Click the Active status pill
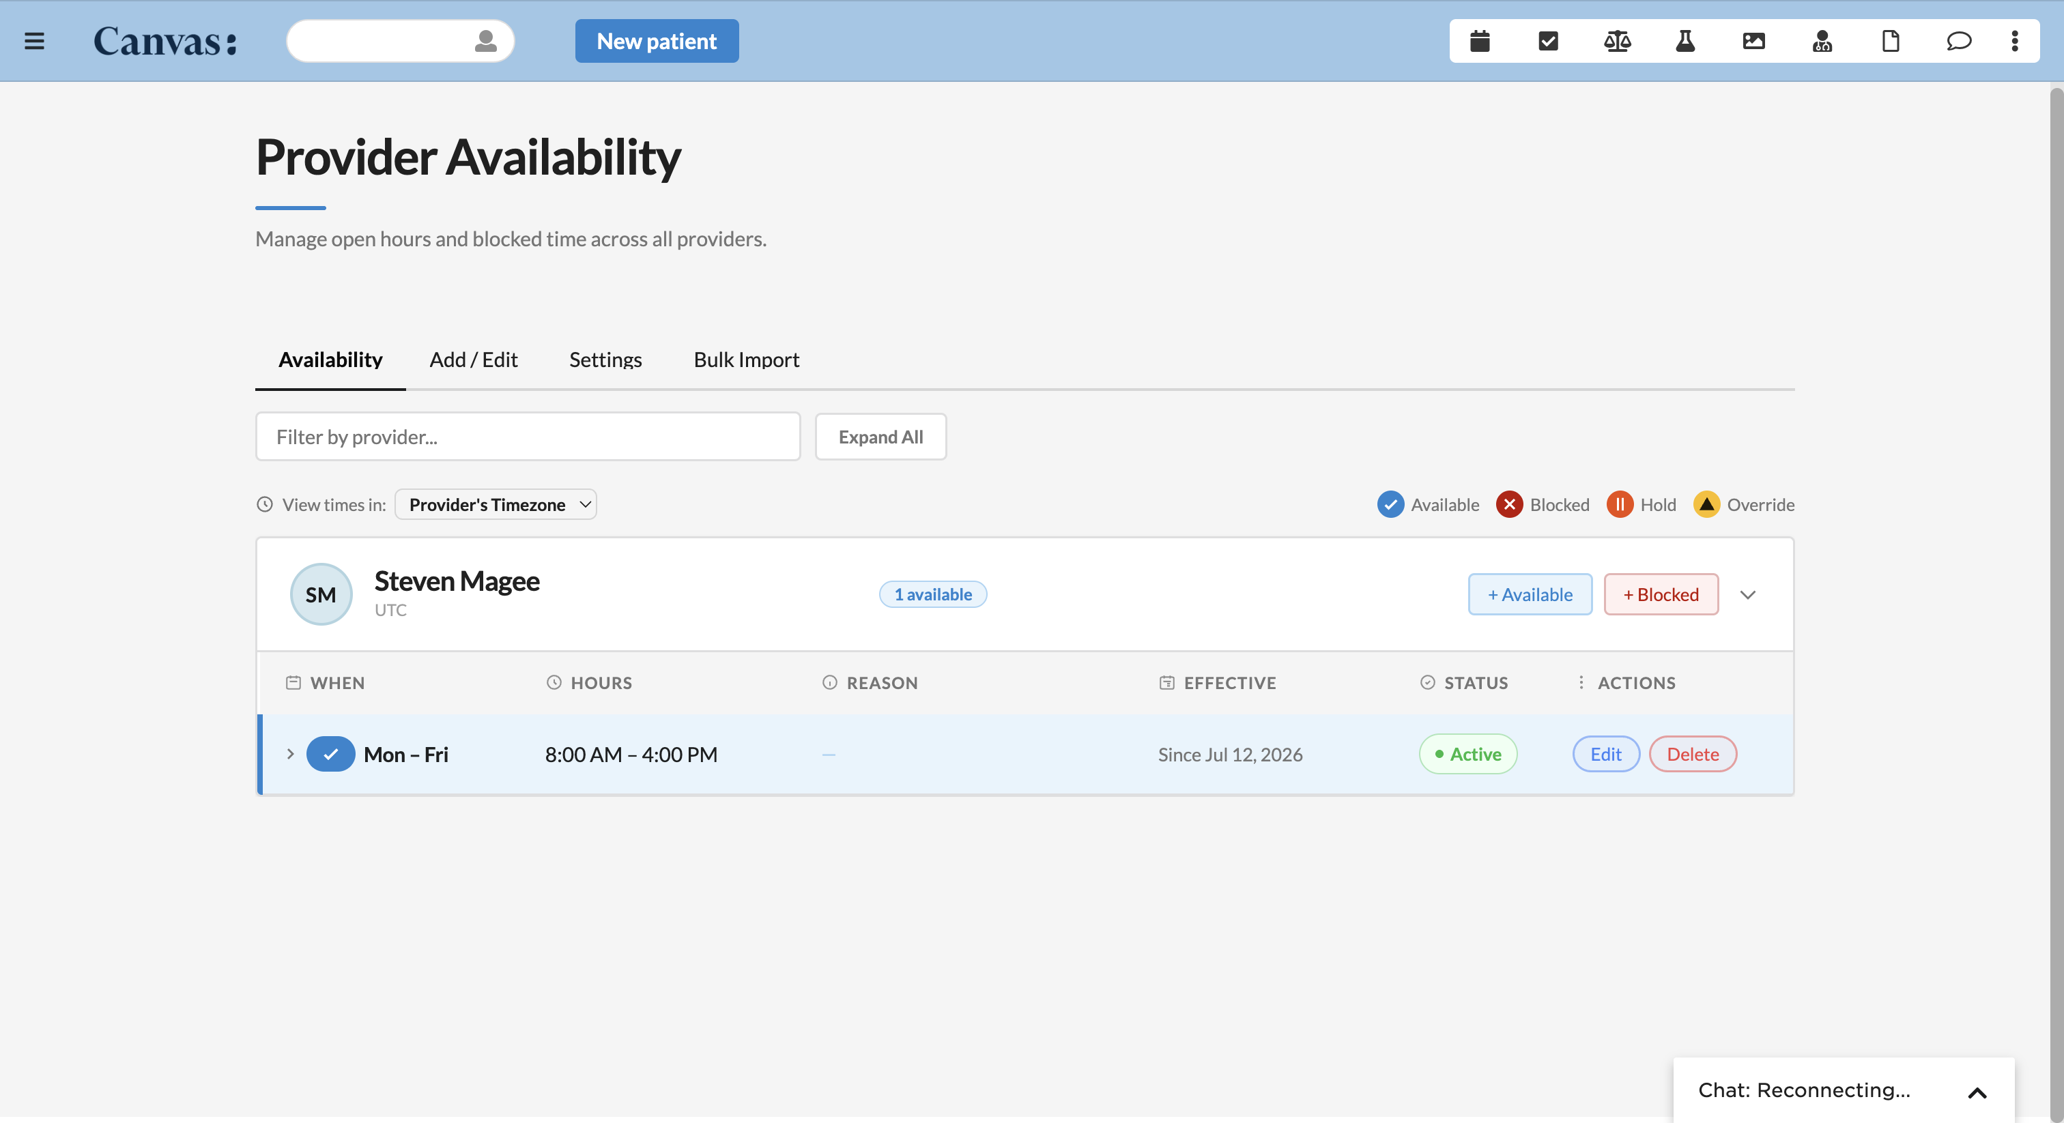Screen dimensions: 2064x1123 tap(1468, 754)
